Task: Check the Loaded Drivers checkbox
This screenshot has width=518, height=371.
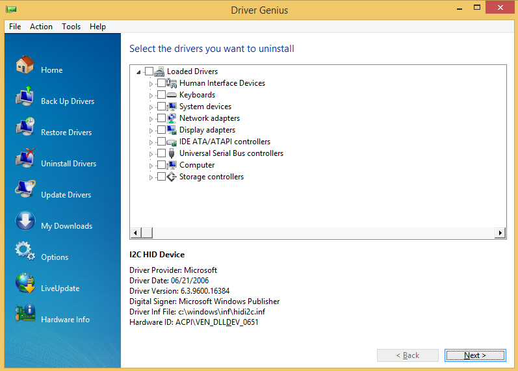Action: click(x=149, y=71)
